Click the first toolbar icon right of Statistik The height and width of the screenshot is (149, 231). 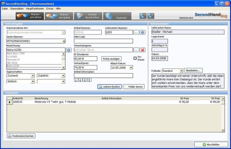coord(143,16)
